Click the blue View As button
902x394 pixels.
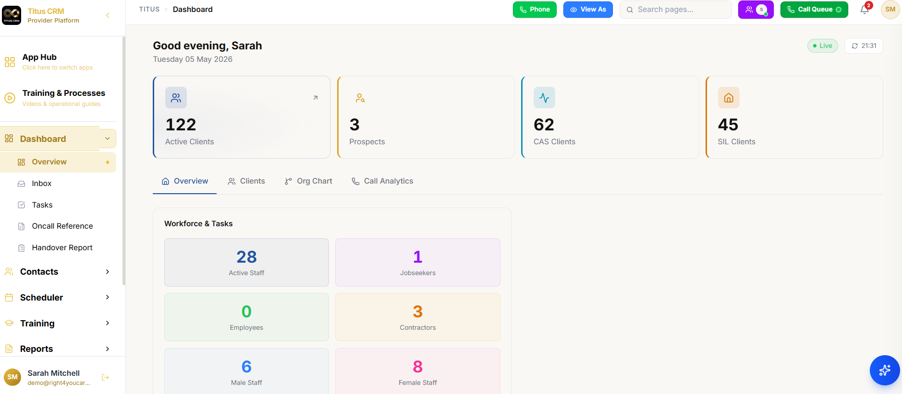click(588, 10)
